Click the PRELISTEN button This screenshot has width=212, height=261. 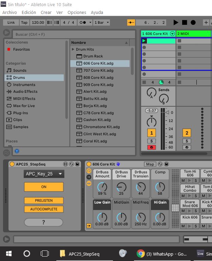coord(44,201)
